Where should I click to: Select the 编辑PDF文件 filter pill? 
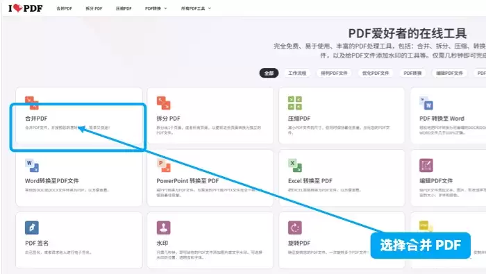449,73
